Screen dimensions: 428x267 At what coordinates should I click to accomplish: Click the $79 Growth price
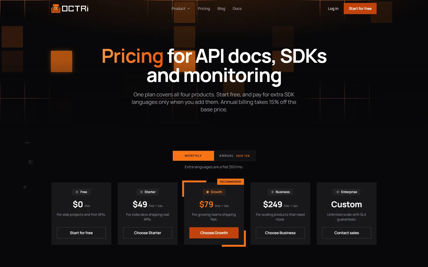[206, 205]
